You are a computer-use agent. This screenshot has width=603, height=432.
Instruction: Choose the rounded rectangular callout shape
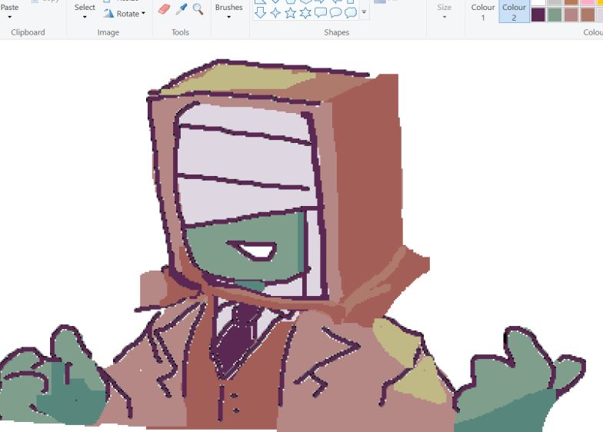[x=320, y=12]
